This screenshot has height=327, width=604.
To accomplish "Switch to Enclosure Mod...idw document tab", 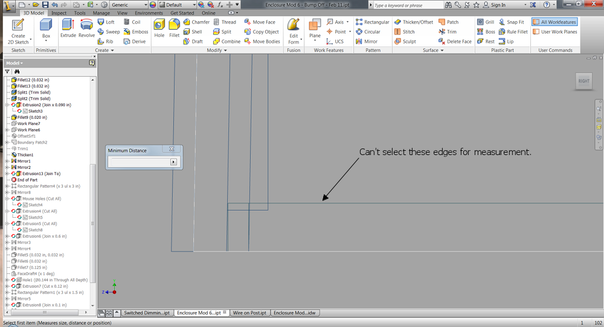I will coord(294,313).
